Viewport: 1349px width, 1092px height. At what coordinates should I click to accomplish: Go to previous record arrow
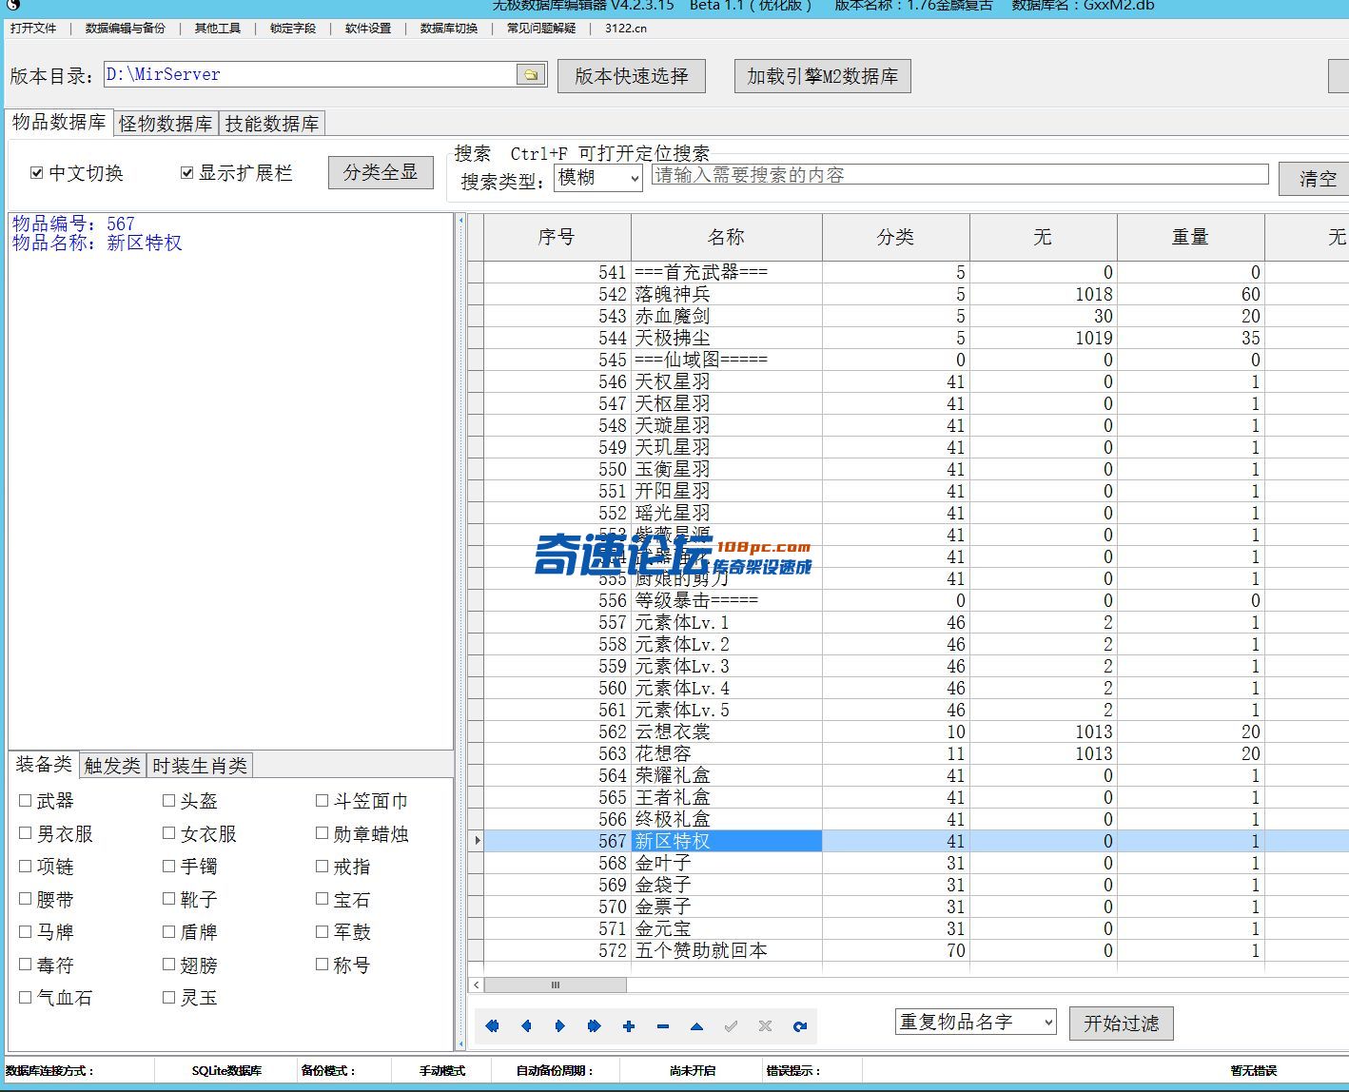(x=526, y=1026)
